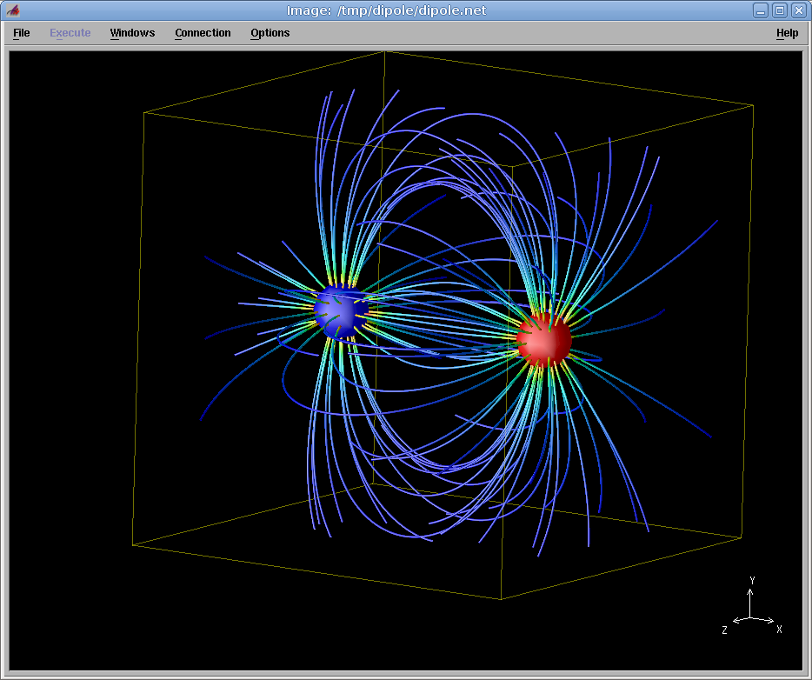Open the Help menu
812x680 pixels.
[x=787, y=33]
